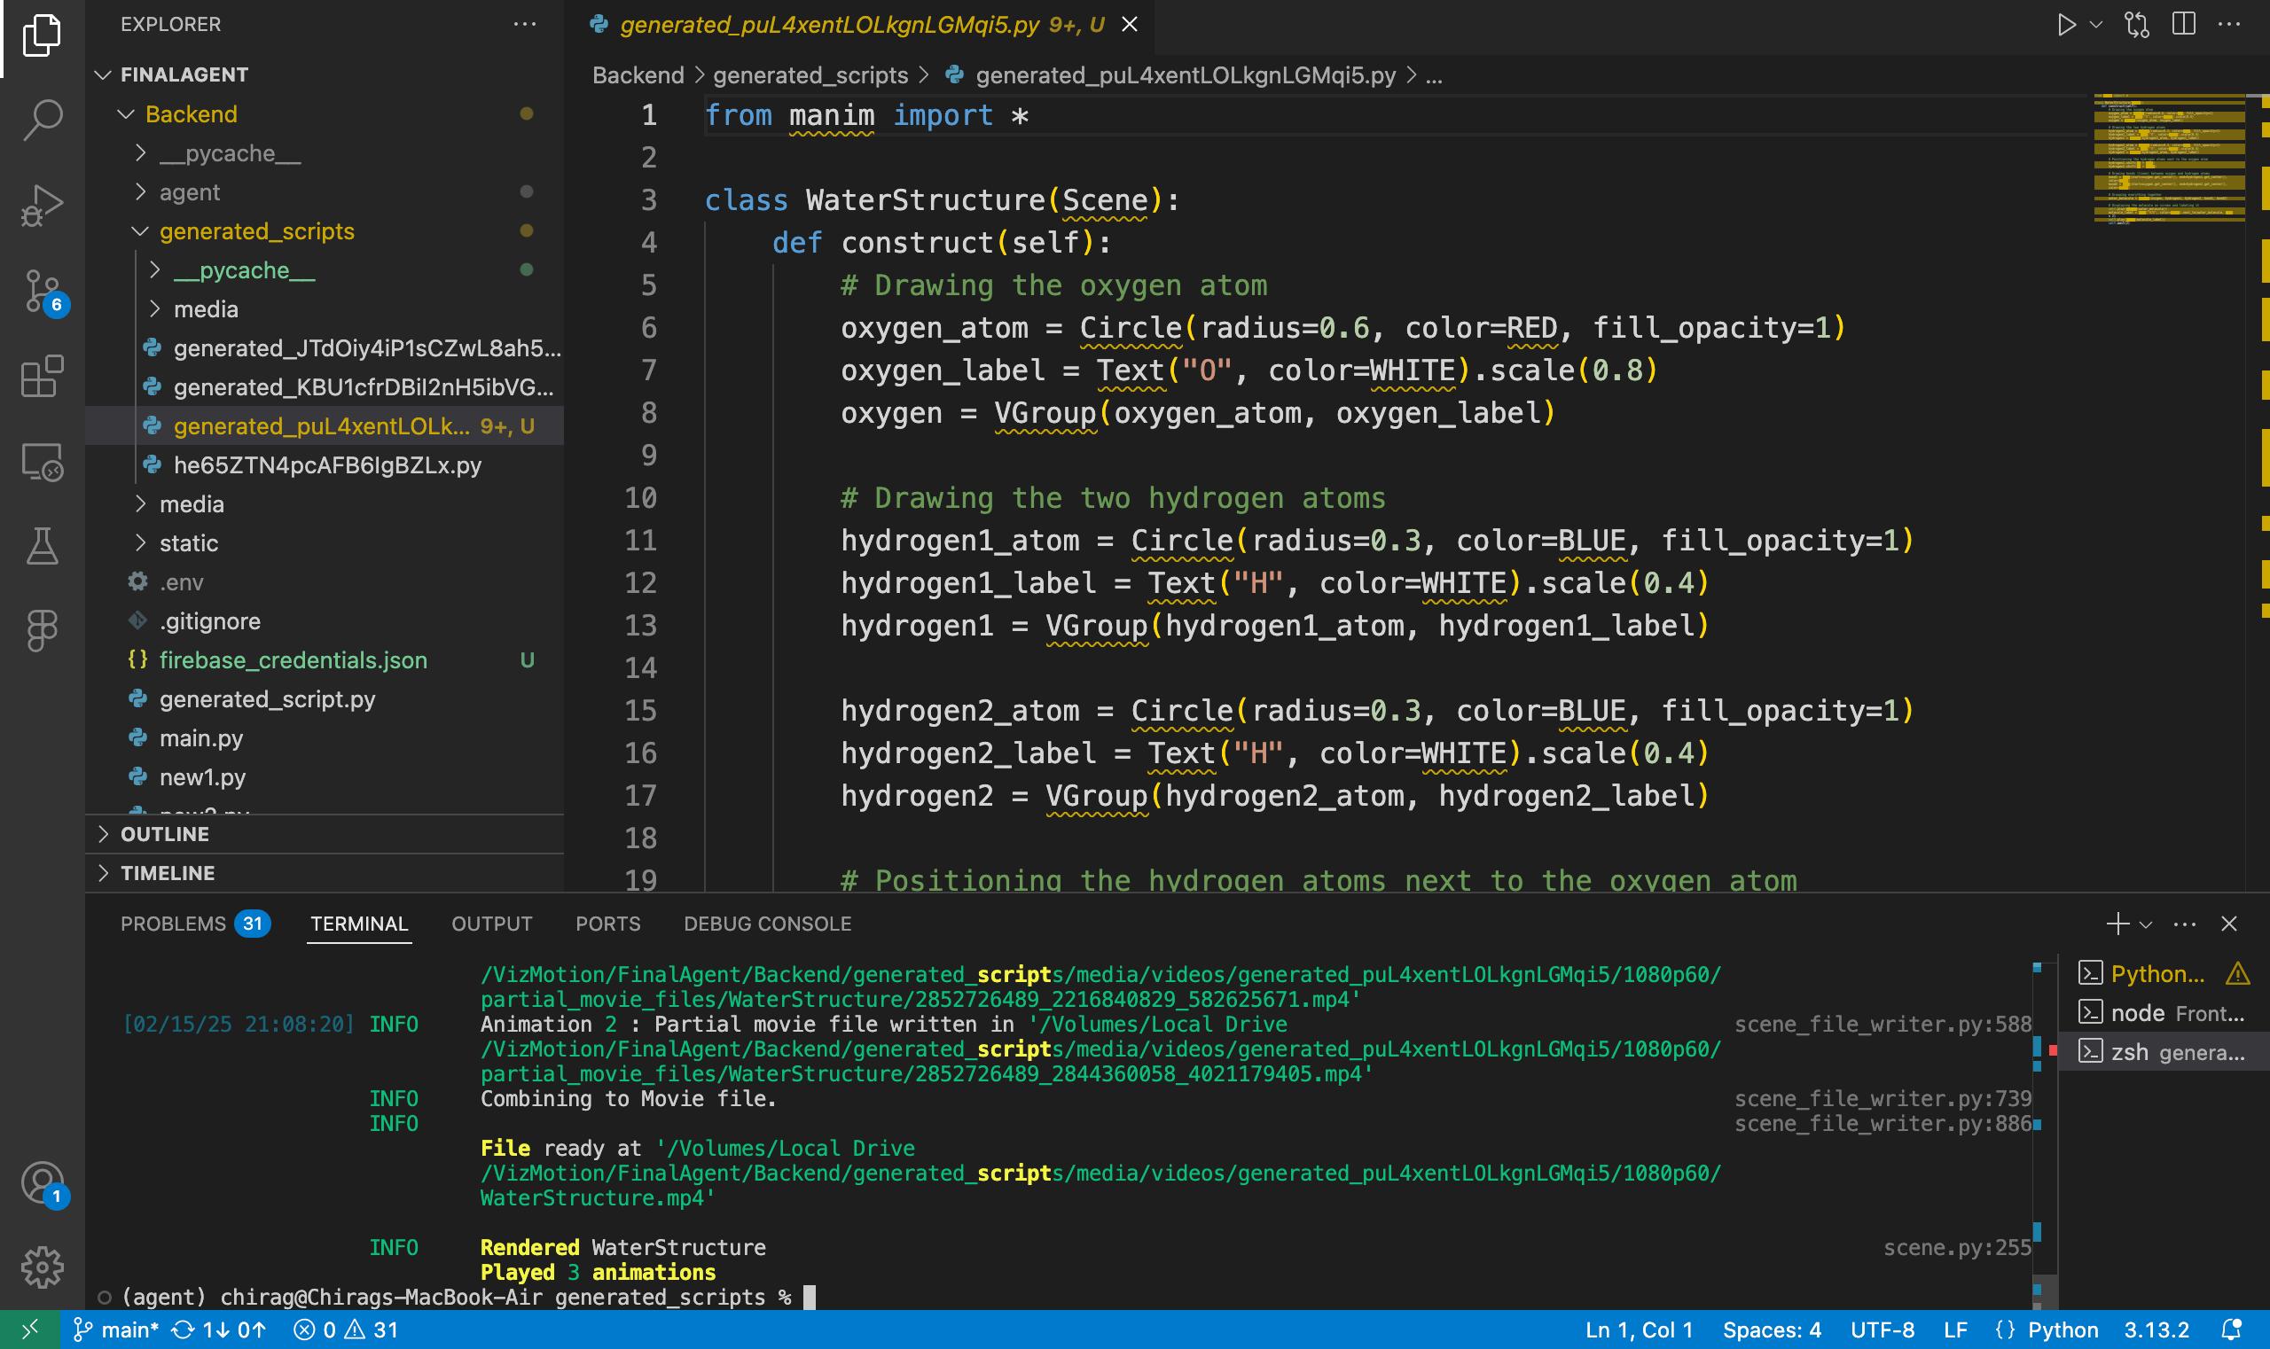Open main.py in the explorer
Screen dimensions: 2270x1349
201,738
